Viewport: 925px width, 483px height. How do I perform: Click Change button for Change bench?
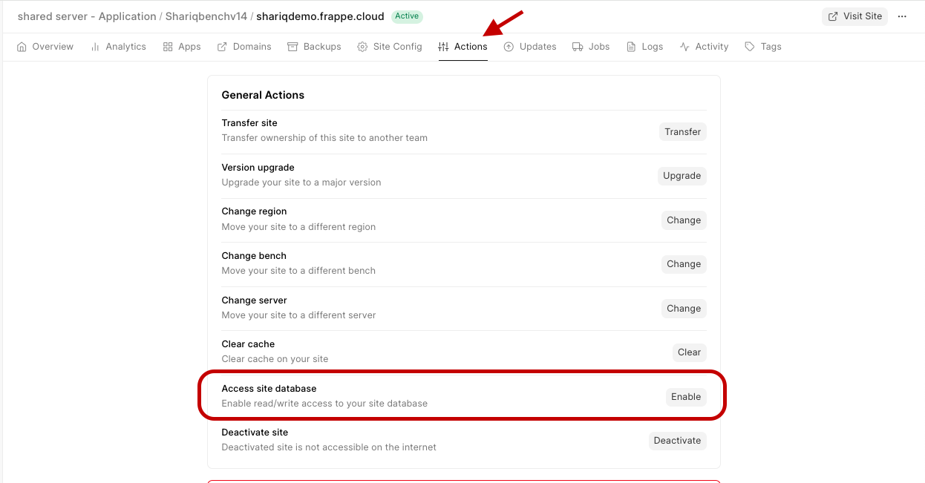(x=684, y=264)
